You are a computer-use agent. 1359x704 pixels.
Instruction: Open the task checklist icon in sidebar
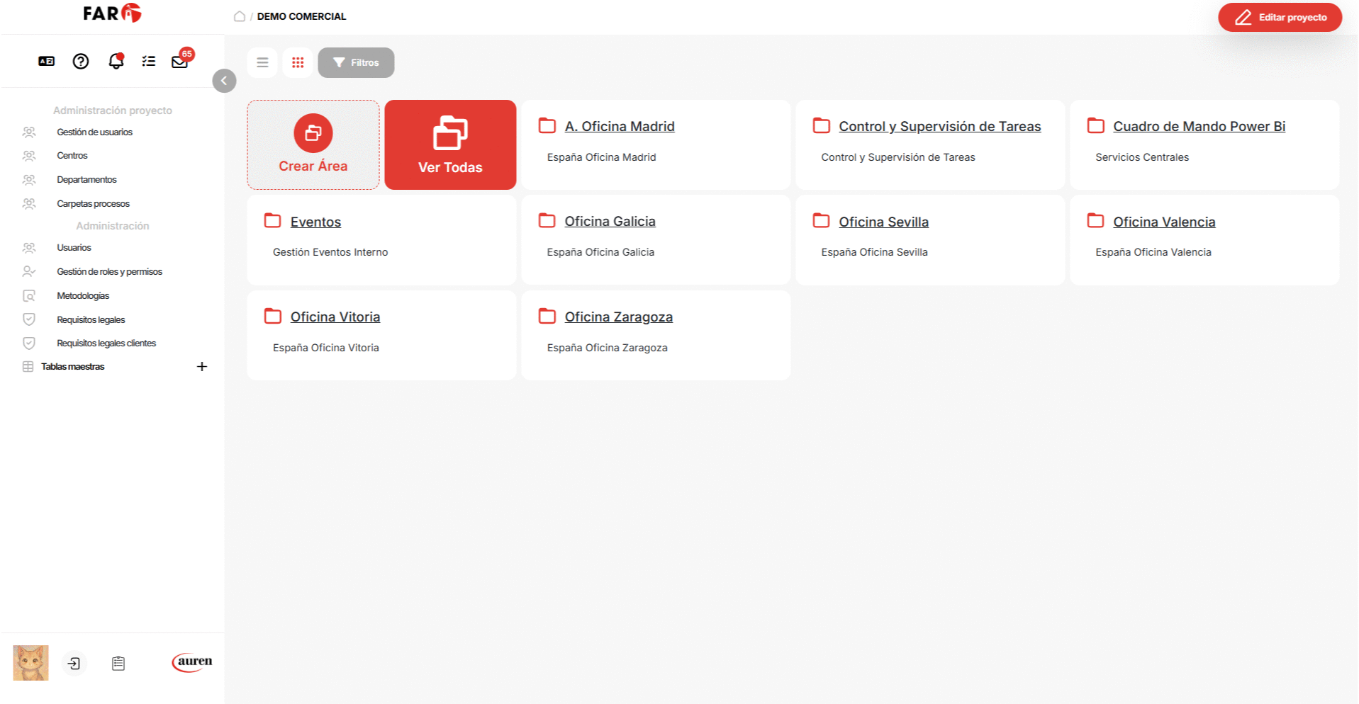148,62
